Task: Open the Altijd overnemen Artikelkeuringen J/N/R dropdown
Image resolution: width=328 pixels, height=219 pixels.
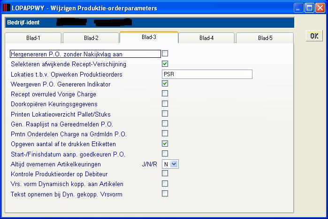Action: pyautogui.click(x=170, y=164)
